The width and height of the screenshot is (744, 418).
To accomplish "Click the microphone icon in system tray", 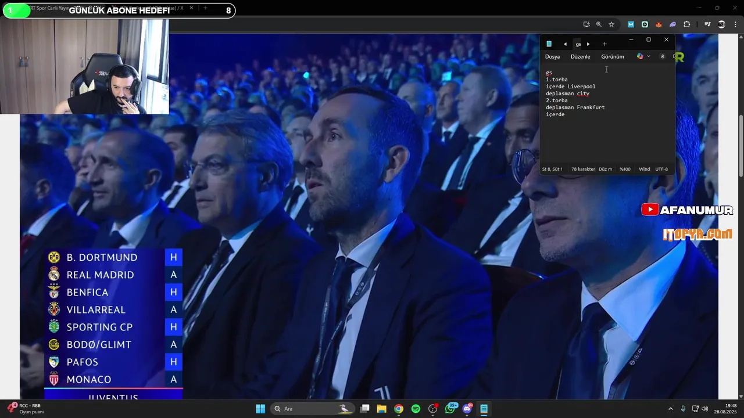I will [683, 409].
